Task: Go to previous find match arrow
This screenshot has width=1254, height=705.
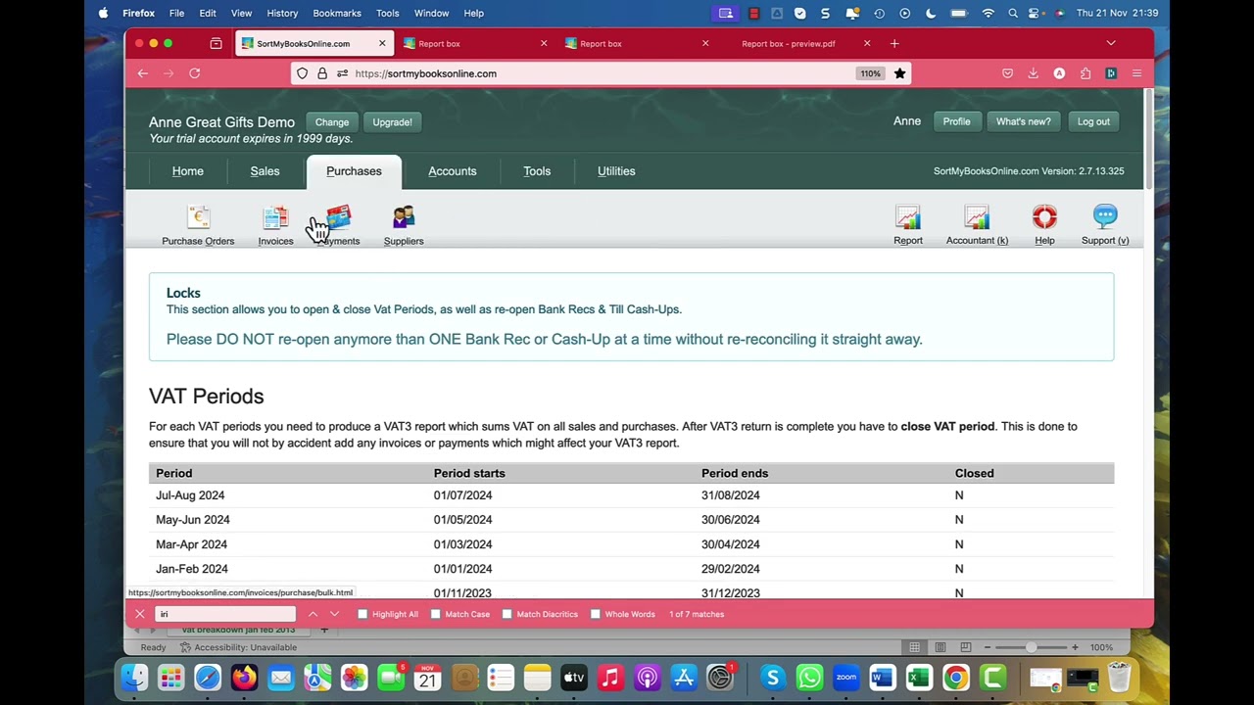Action: tap(313, 614)
